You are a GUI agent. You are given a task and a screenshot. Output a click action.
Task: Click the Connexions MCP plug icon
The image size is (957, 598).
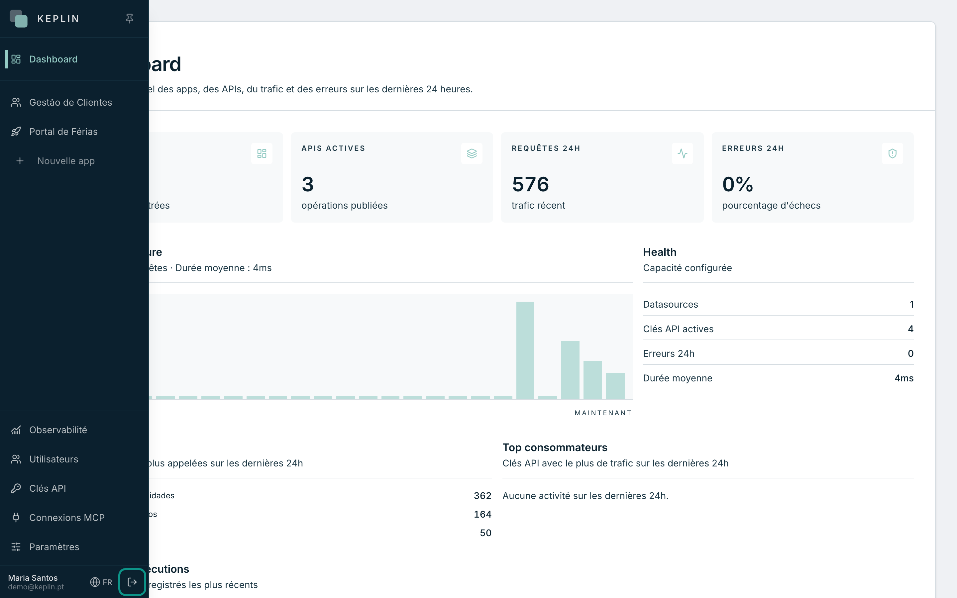pyautogui.click(x=16, y=518)
